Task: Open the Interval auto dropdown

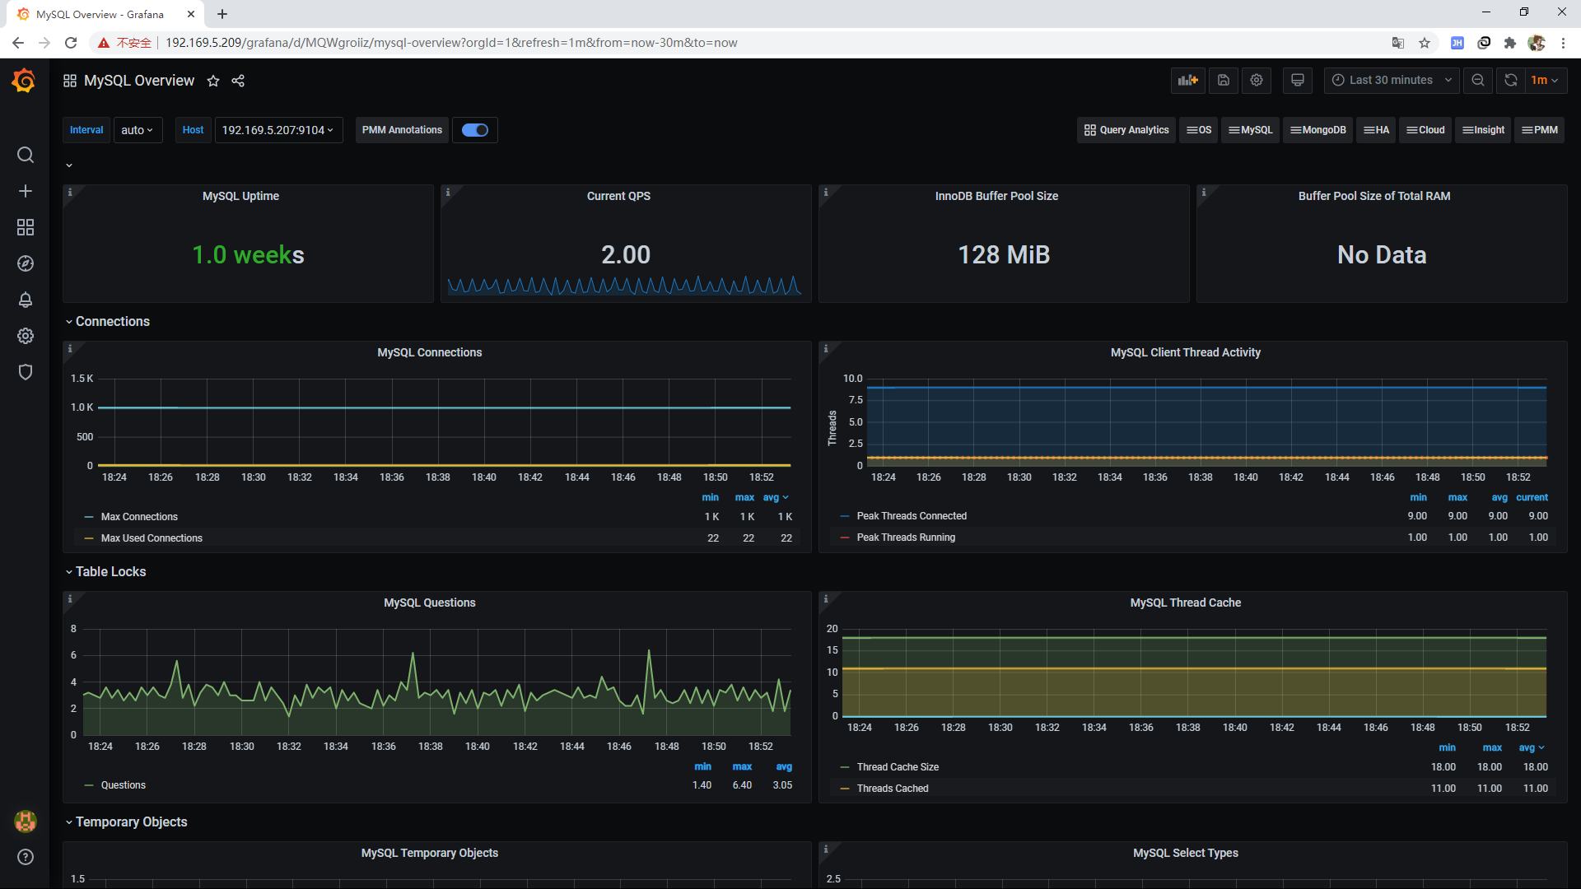Action: click(138, 130)
